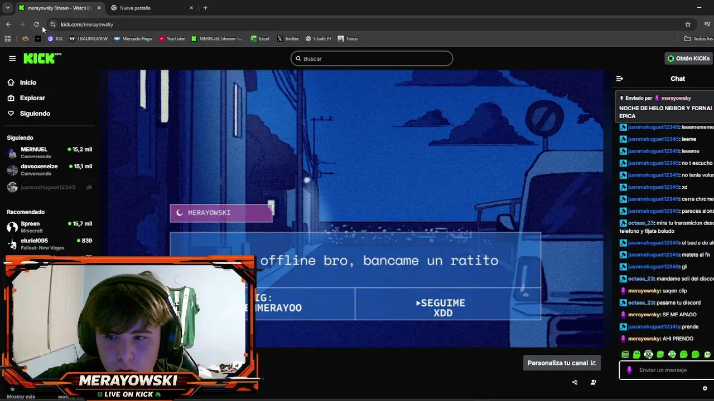Click the stream video player
The width and height of the screenshot is (714, 401).
click(x=355, y=208)
